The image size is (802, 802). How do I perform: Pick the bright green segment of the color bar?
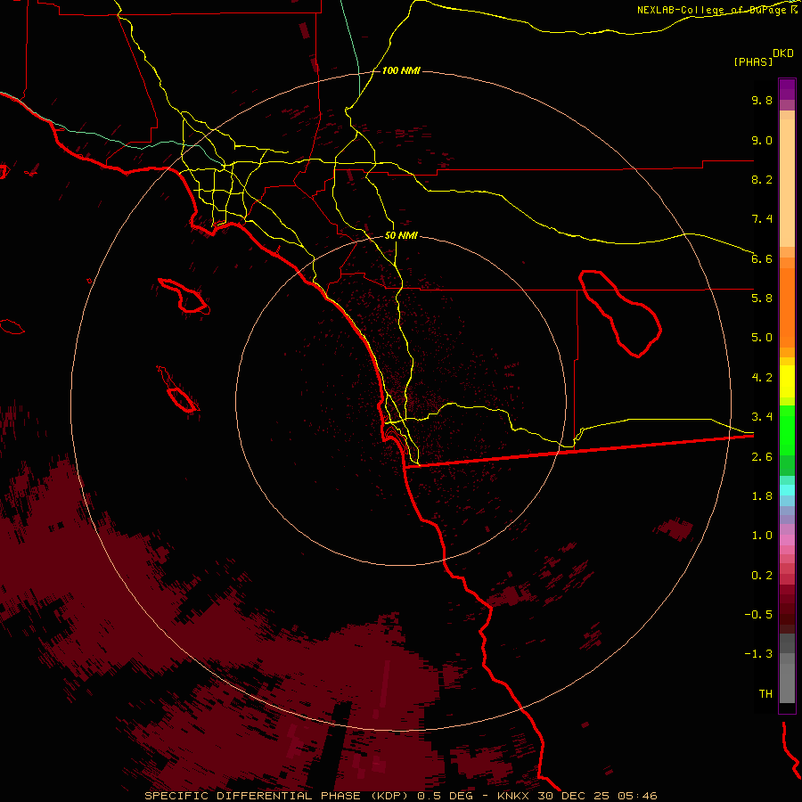[787, 430]
